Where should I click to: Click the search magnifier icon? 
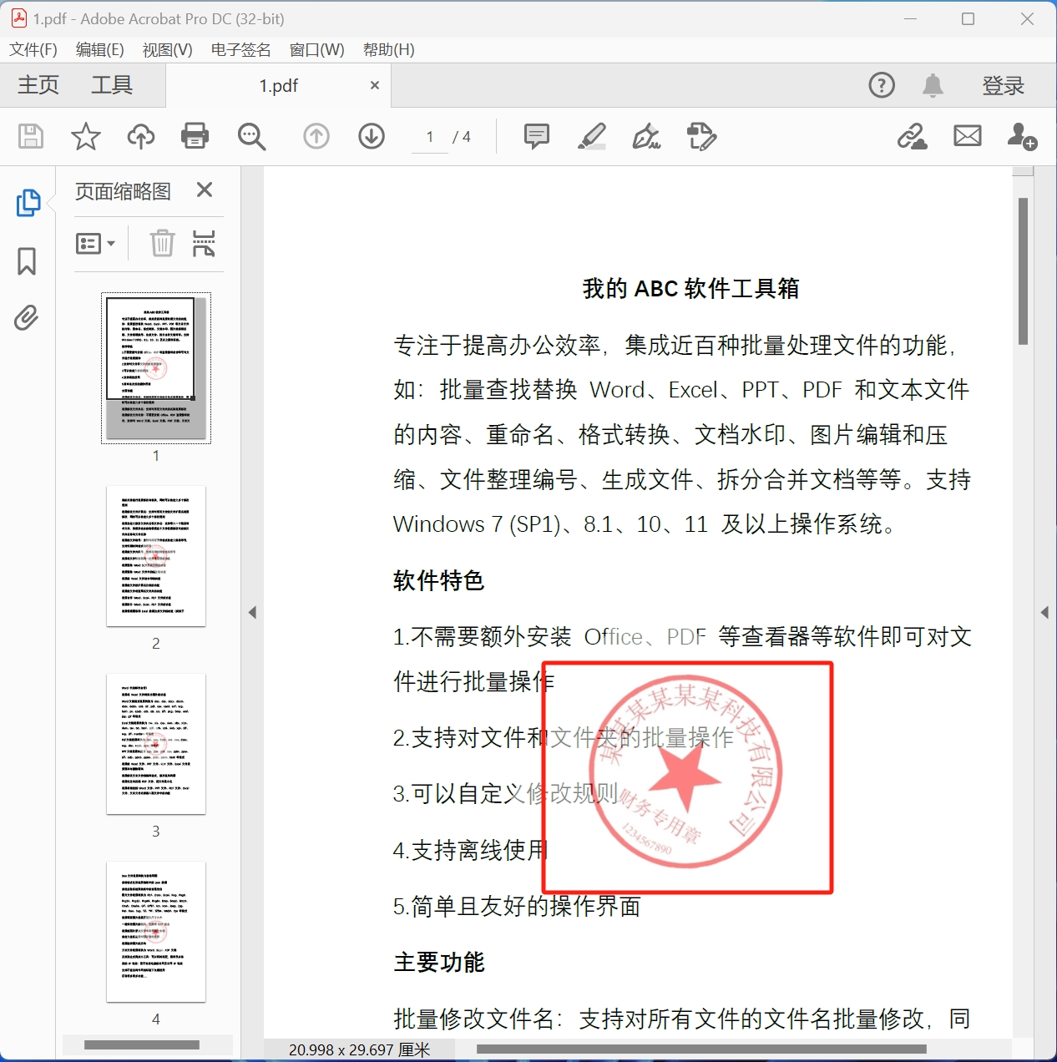pyautogui.click(x=251, y=136)
